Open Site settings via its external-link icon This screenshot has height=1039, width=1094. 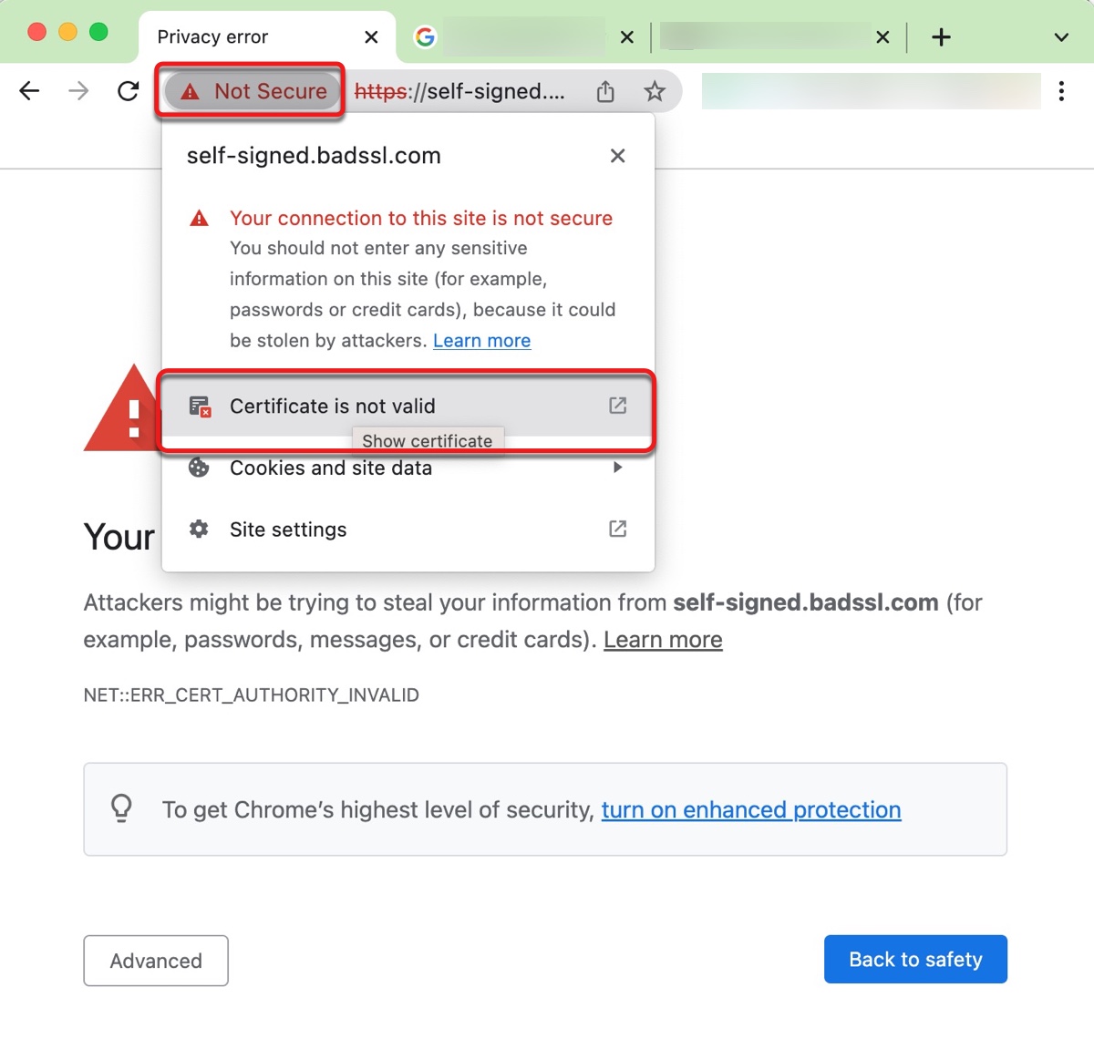point(617,529)
